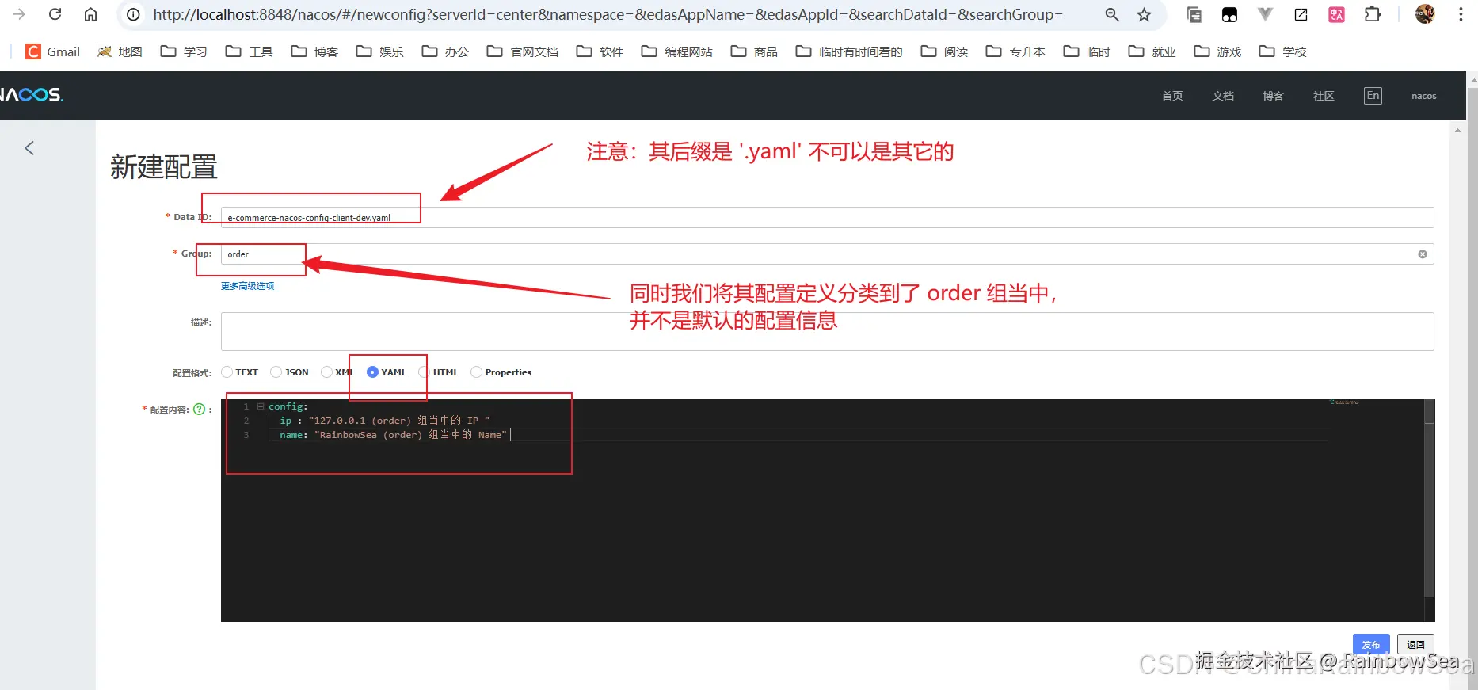Open the 博客 bookmark folder
Screen dimensions: 1478x690
[314, 51]
